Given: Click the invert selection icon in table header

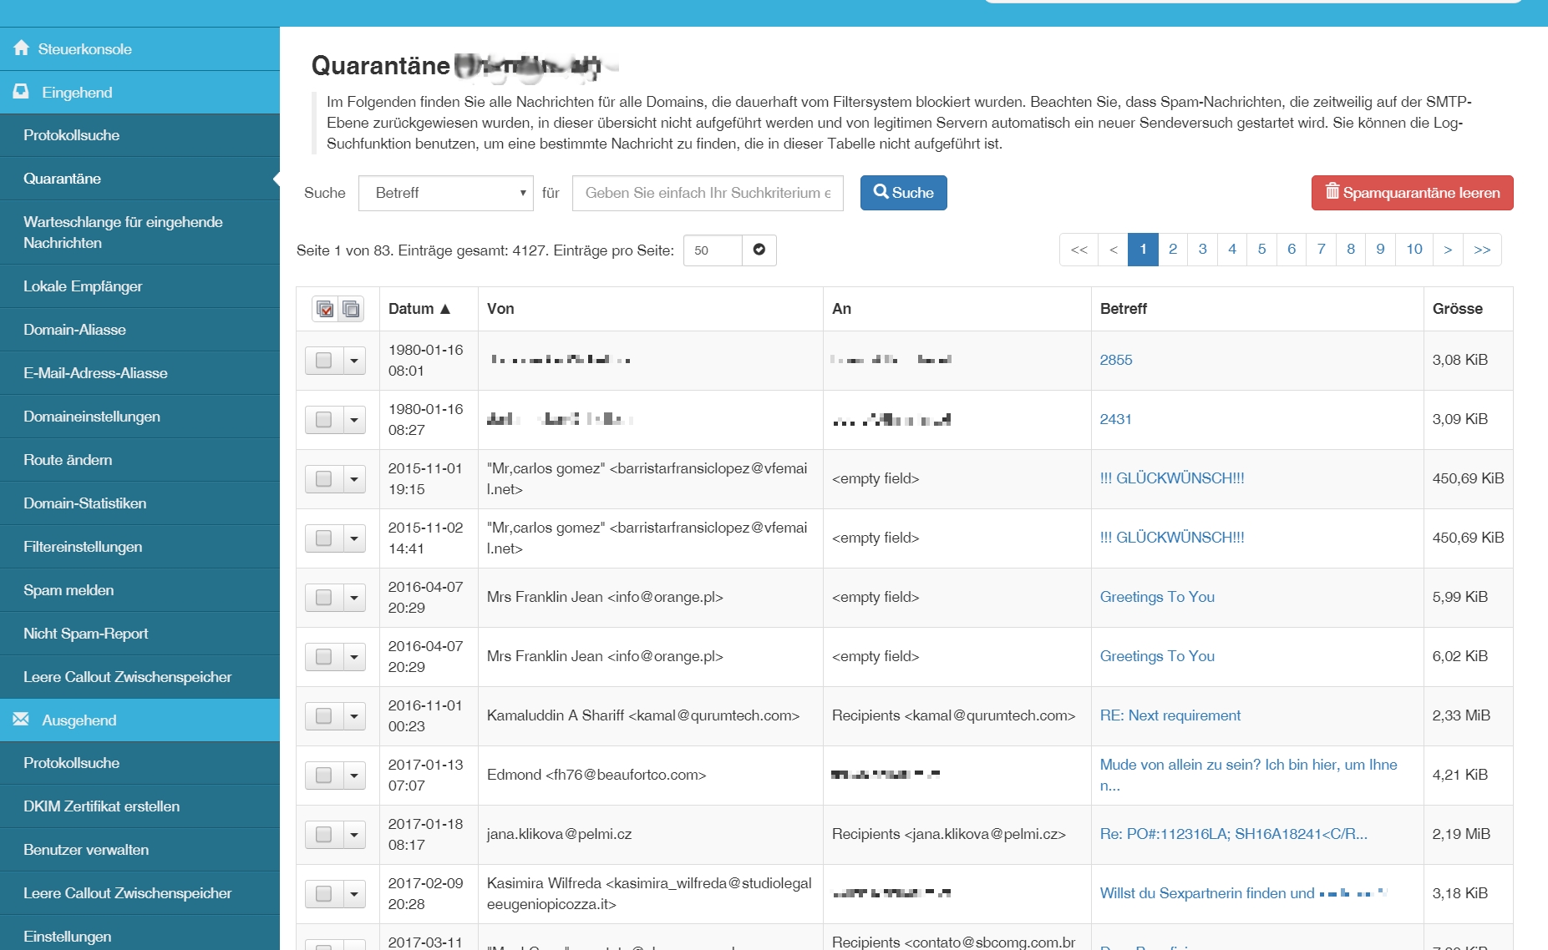Looking at the screenshot, I should [x=352, y=309].
